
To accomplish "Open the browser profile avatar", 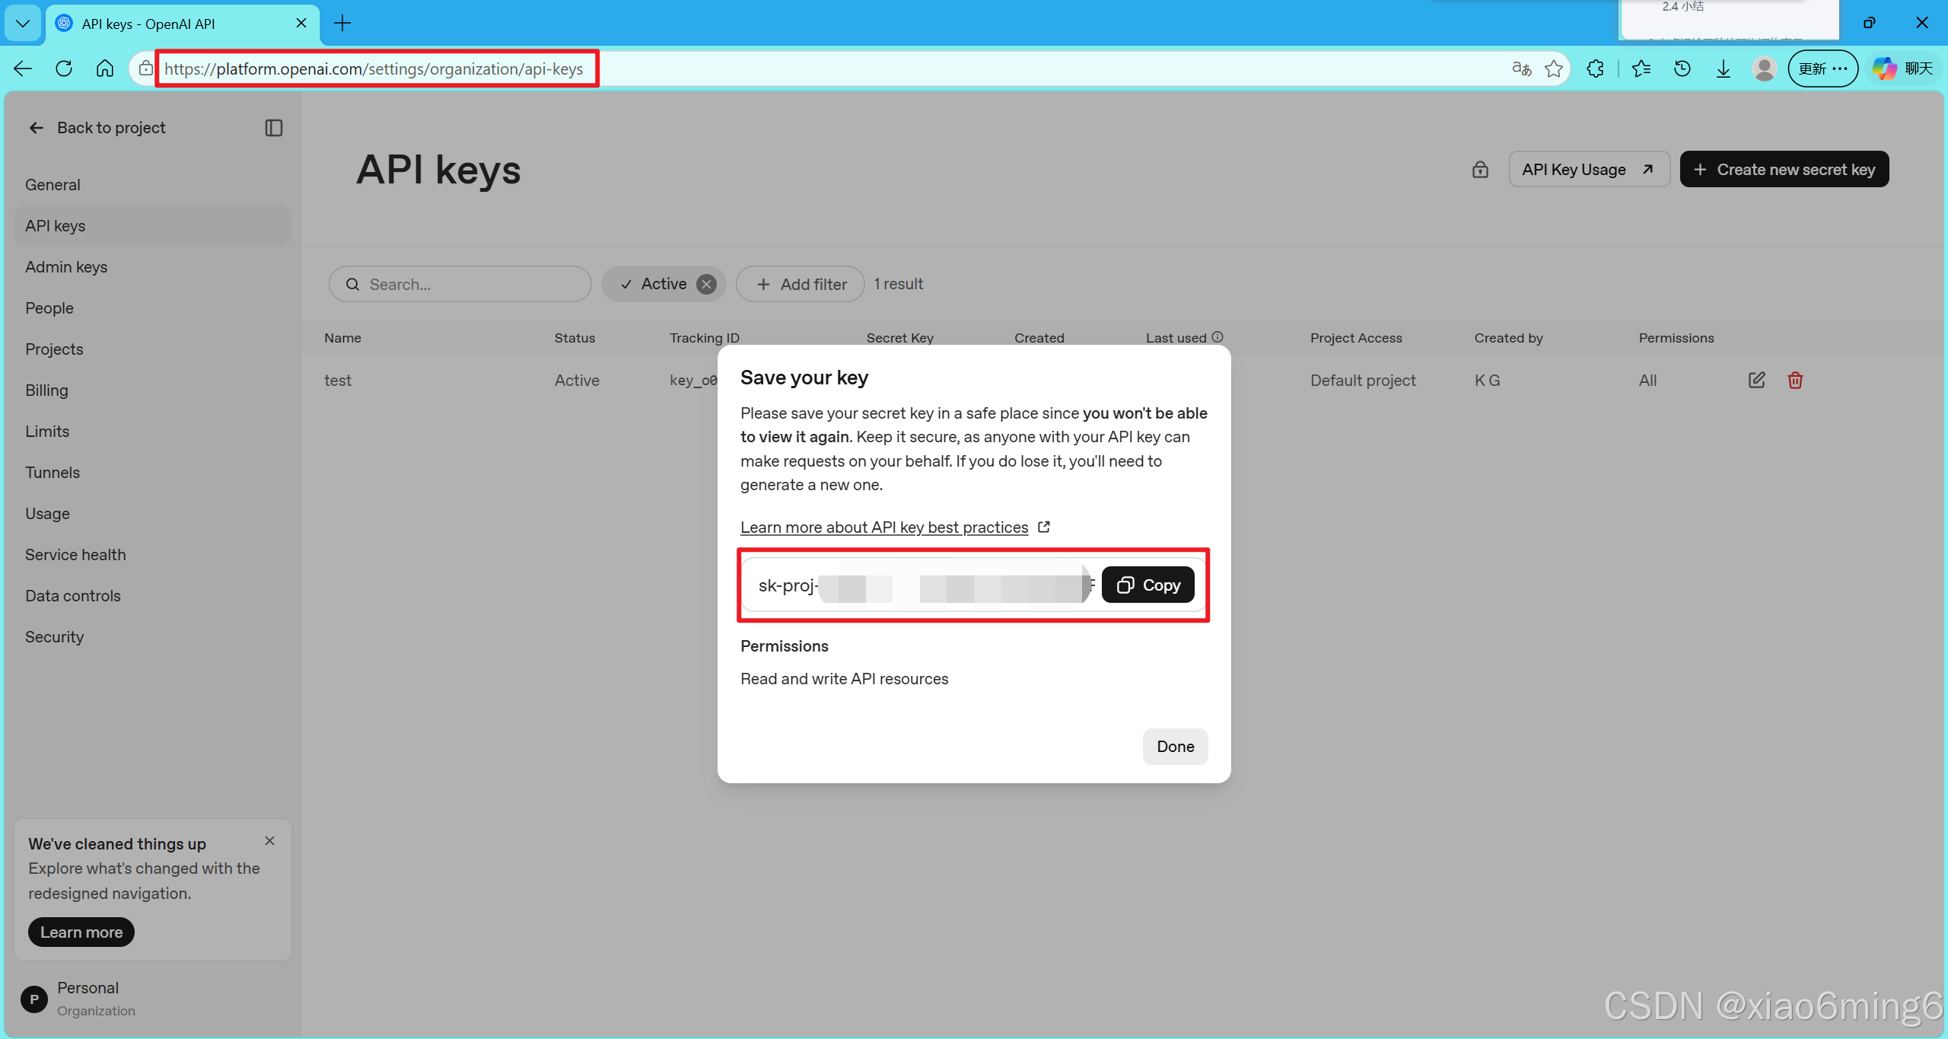I will 1765,69.
